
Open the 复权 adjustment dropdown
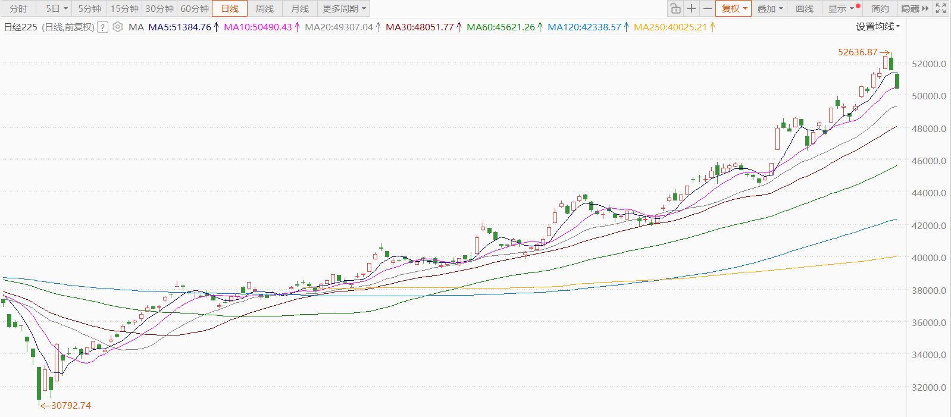click(734, 8)
